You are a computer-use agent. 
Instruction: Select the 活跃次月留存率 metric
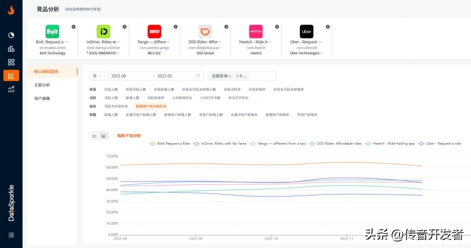coord(116,106)
